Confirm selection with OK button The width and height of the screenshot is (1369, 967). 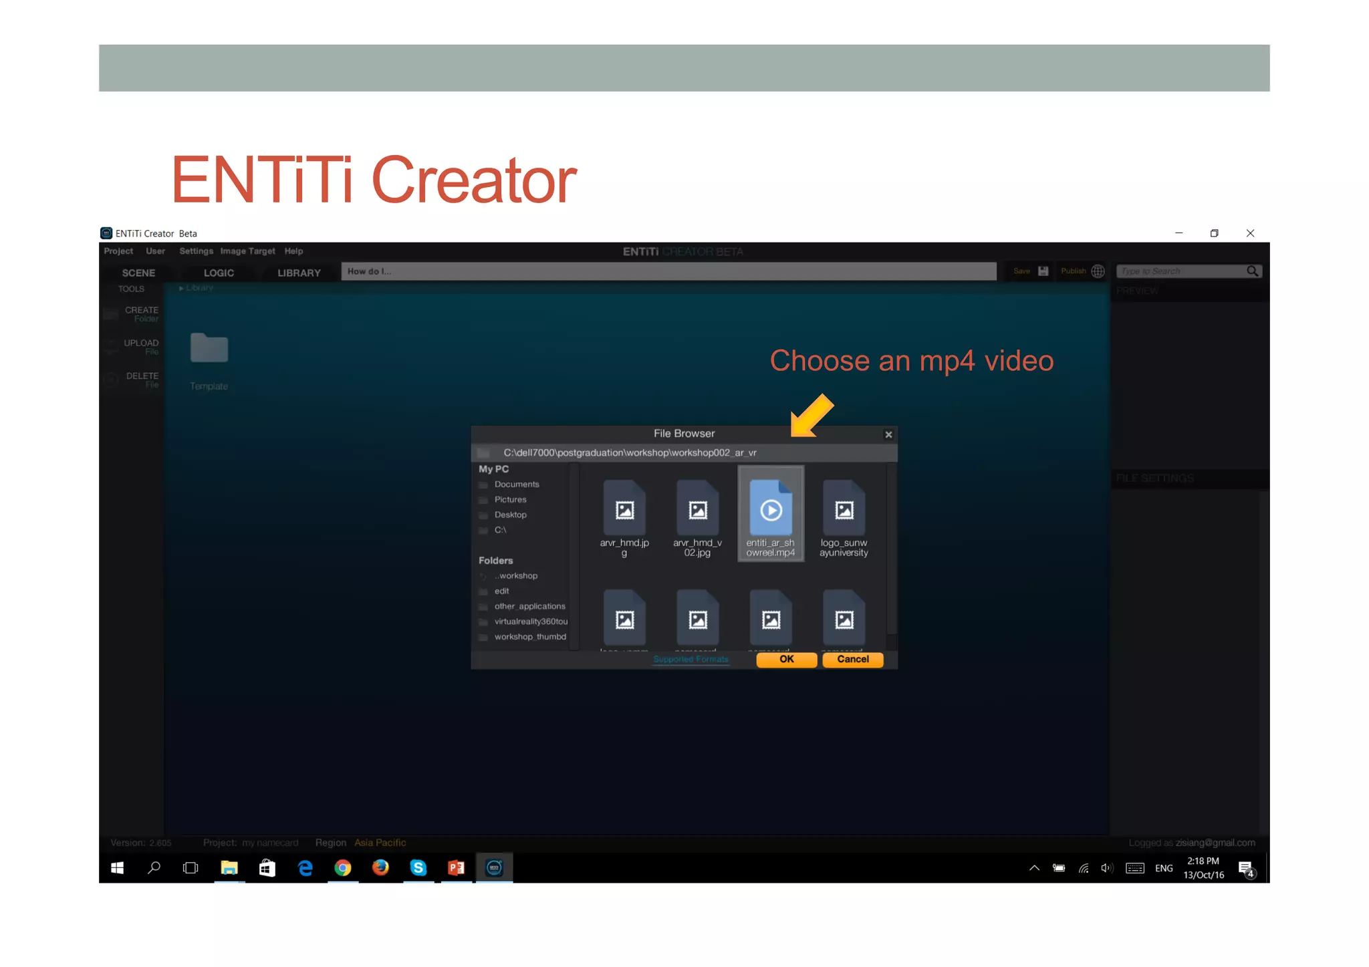pos(786,660)
